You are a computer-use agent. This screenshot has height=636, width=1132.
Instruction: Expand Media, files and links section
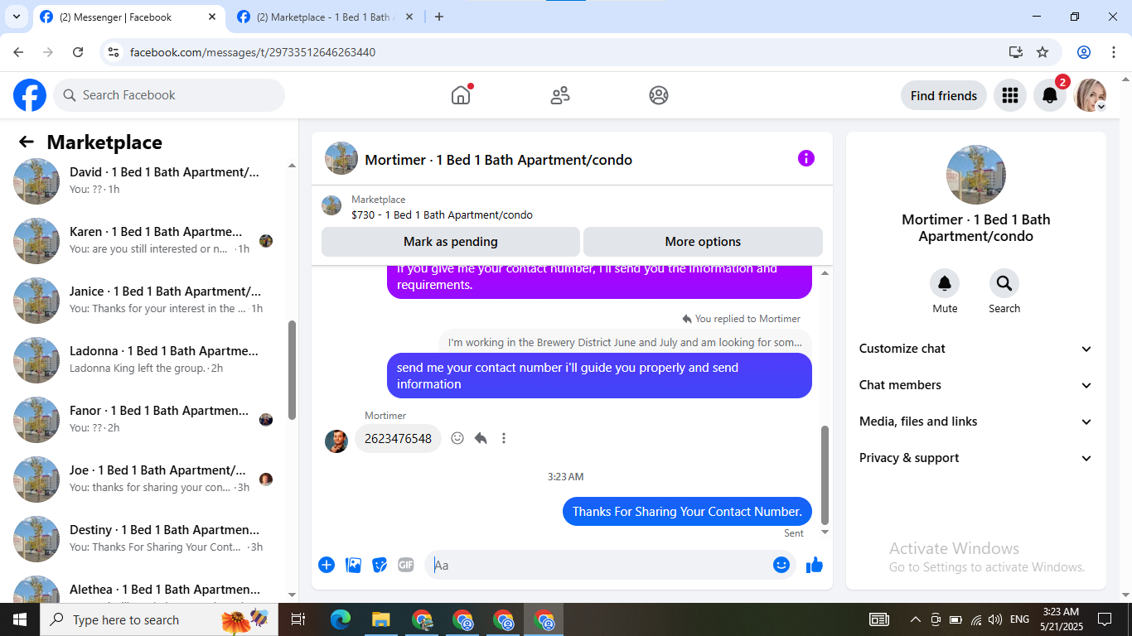coord(976,422)
